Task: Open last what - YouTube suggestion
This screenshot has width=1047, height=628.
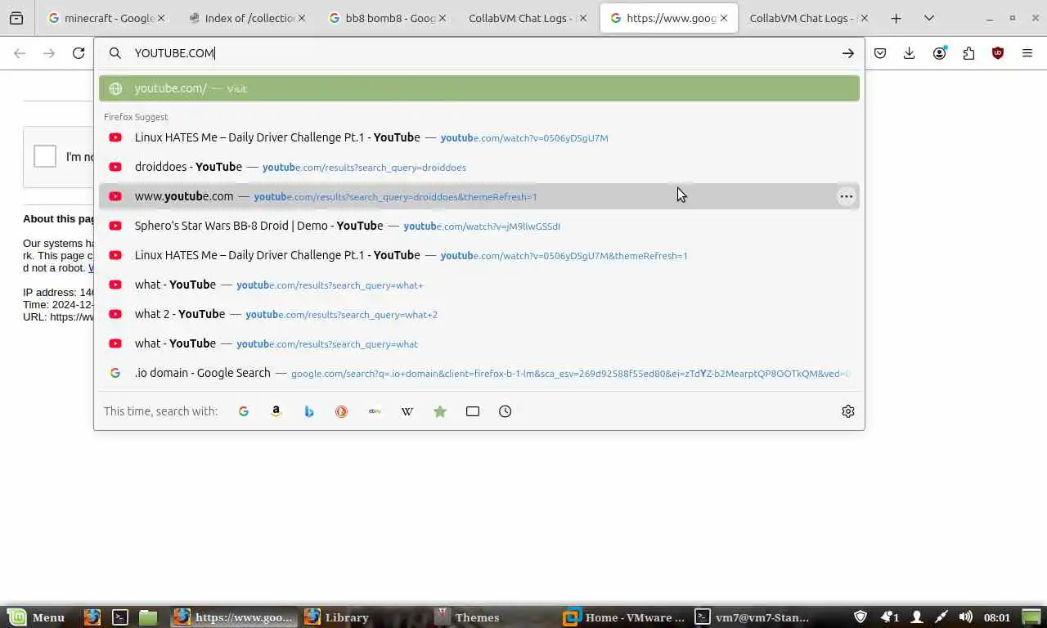Action: [x=479, y=343]
